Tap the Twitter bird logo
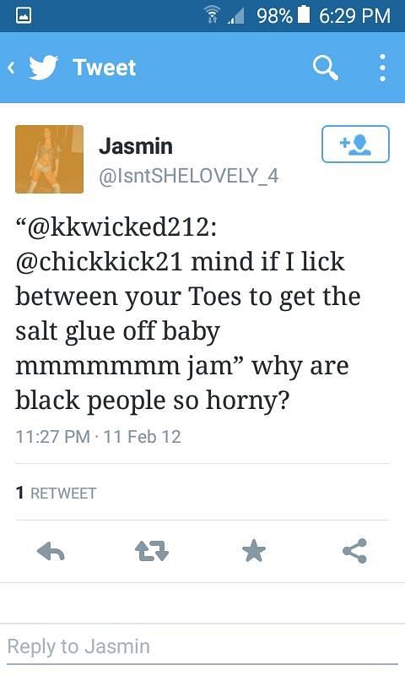Image resolution: width=405 pixels, height=676 pixels. coord(44,68)
